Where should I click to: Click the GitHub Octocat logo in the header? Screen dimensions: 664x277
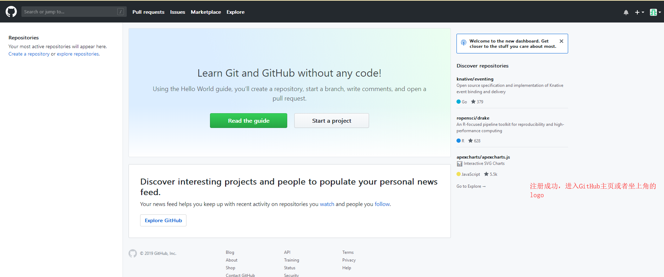[11, 12]
